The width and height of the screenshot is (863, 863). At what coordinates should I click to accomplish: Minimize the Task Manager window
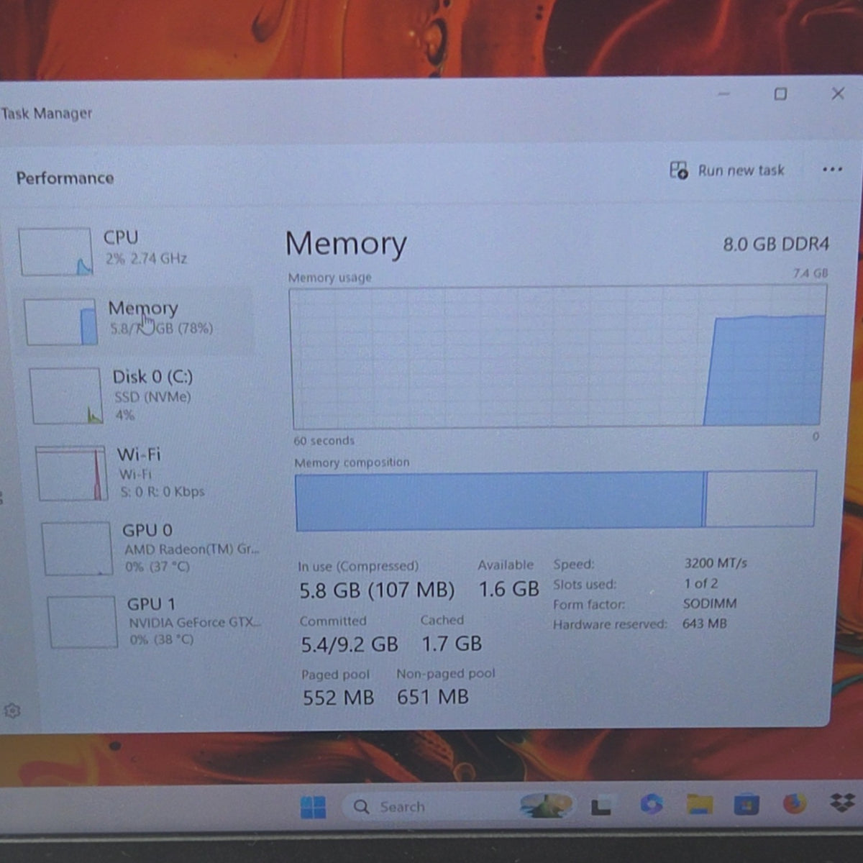724,94
